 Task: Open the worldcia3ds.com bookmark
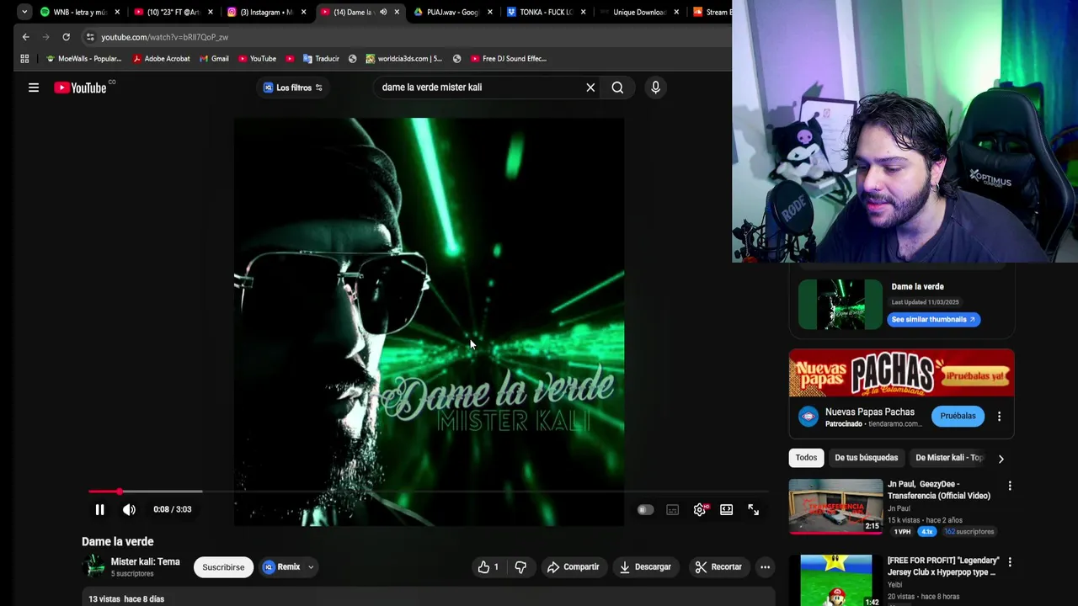click(x=403, y=59)
